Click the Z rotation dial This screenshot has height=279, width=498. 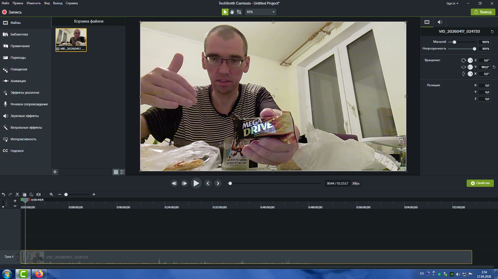click(470, 60)
